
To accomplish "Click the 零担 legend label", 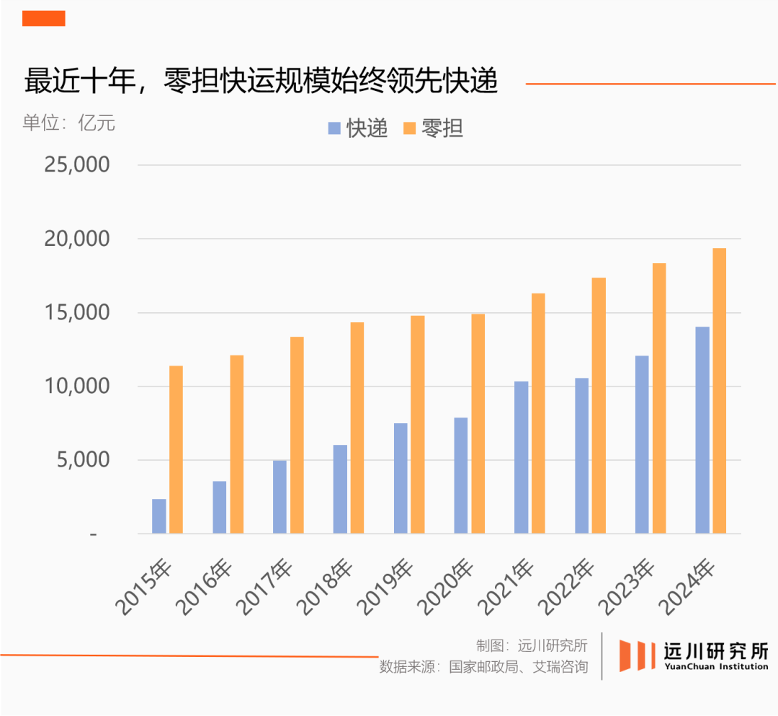I will [442, 128].
